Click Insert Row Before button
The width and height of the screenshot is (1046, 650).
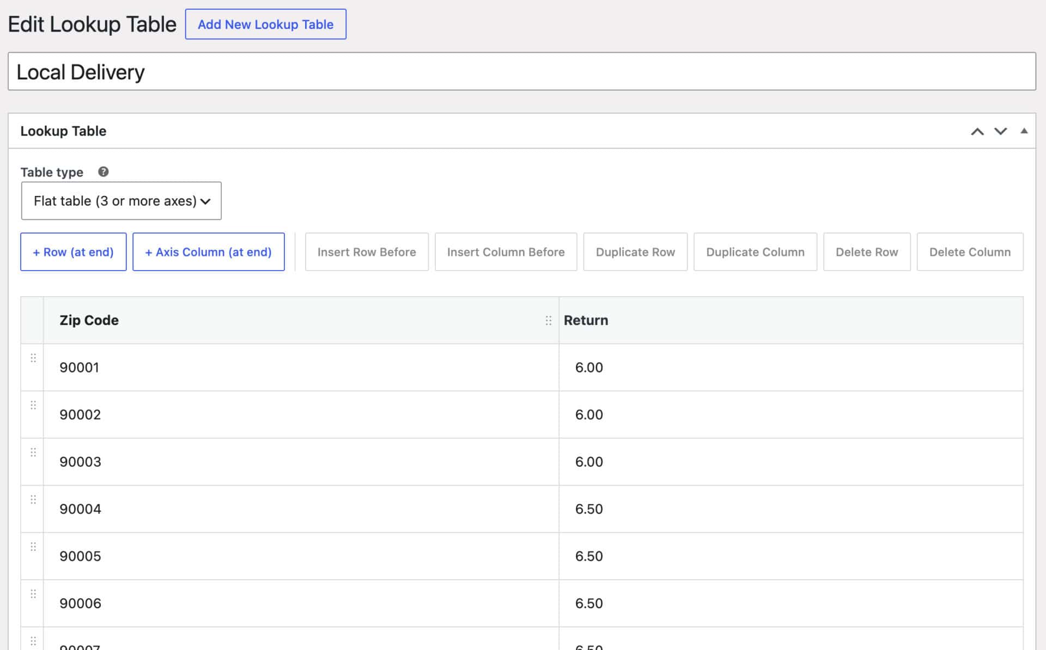point(367,252)
